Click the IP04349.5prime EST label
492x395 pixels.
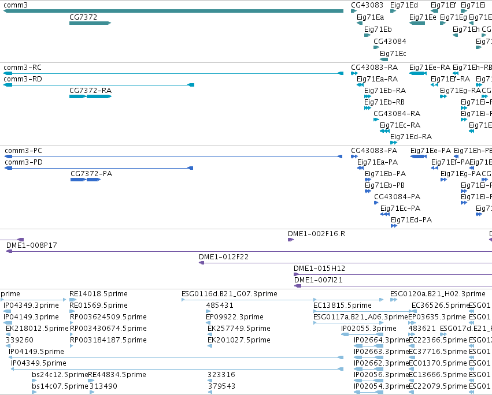[x=39, y=363]
